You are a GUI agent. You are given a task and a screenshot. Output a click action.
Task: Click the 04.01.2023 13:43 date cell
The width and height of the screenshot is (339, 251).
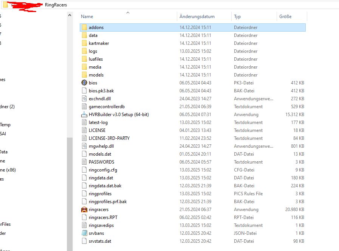[x=195, y=130]
